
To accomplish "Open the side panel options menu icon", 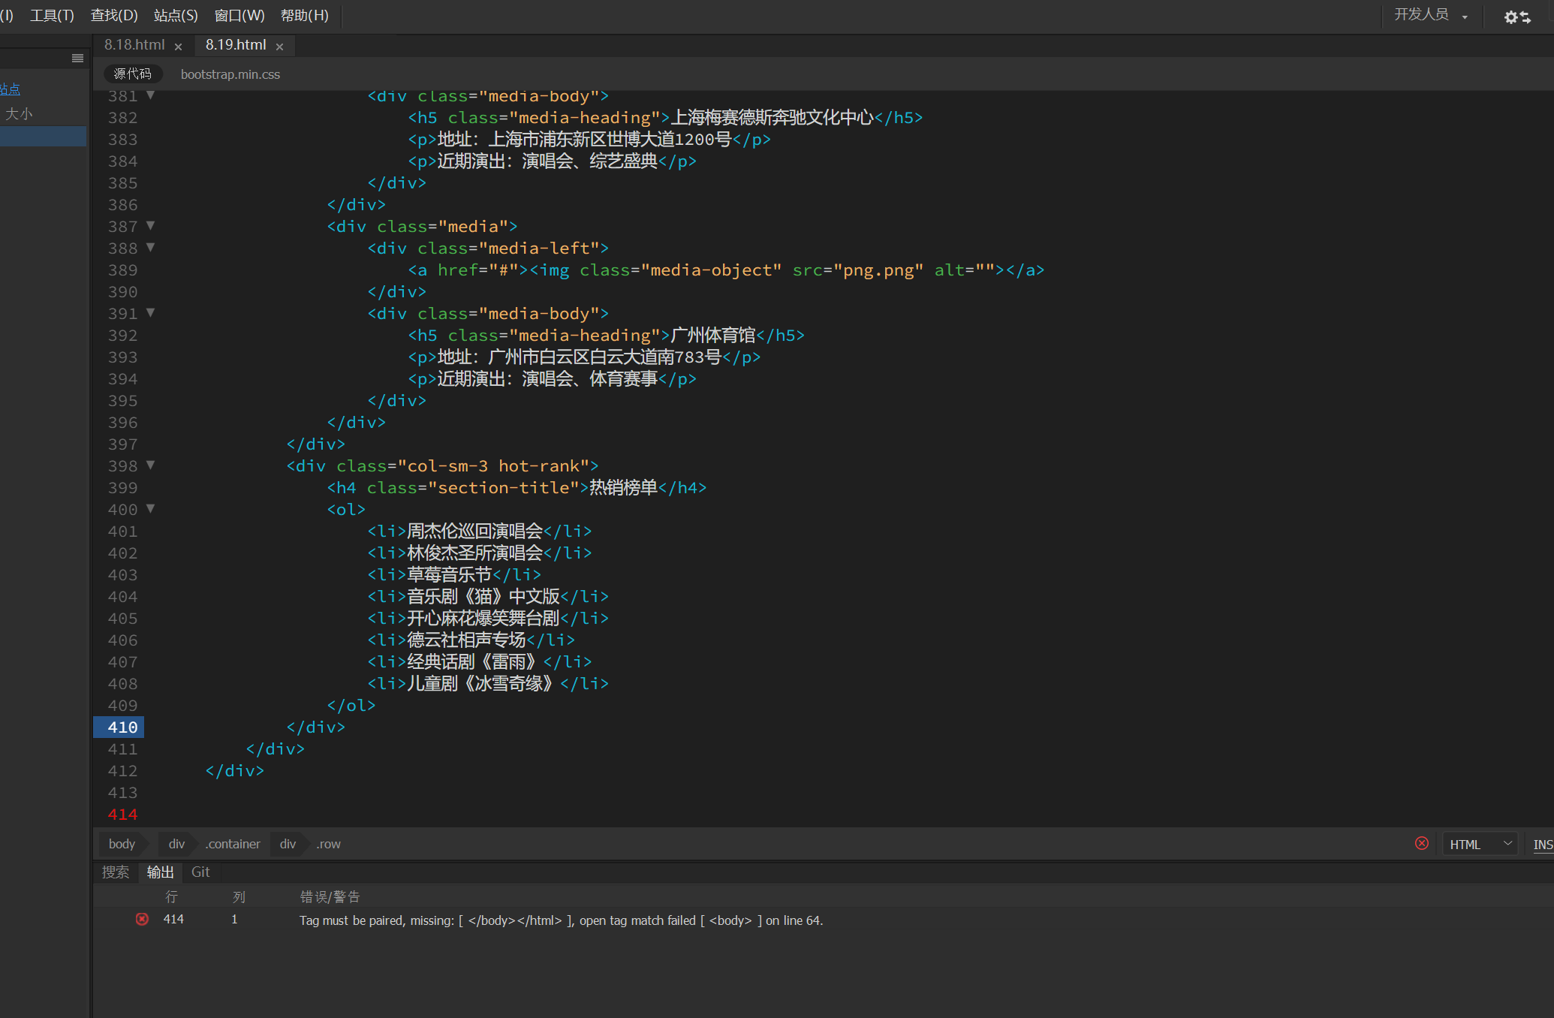I will tap(77, 59).
